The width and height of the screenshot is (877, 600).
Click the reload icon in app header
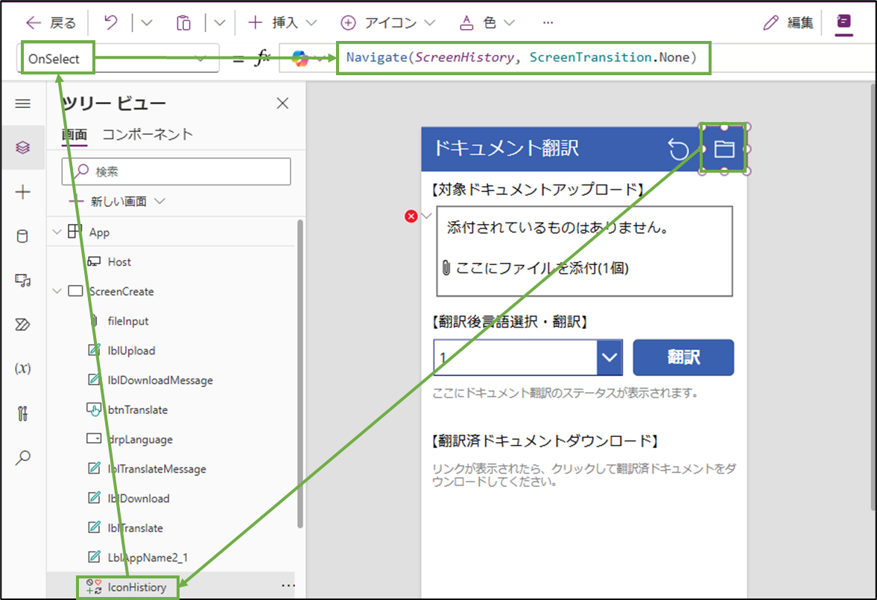(x=679, y=149)
